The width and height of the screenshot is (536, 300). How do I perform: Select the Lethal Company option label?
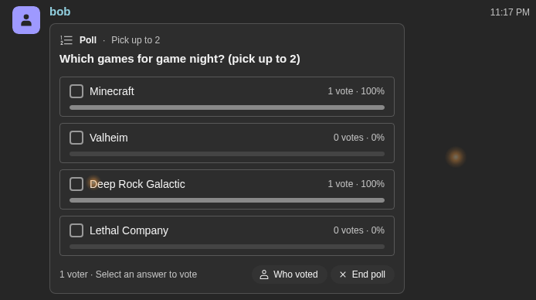(129, 230)
